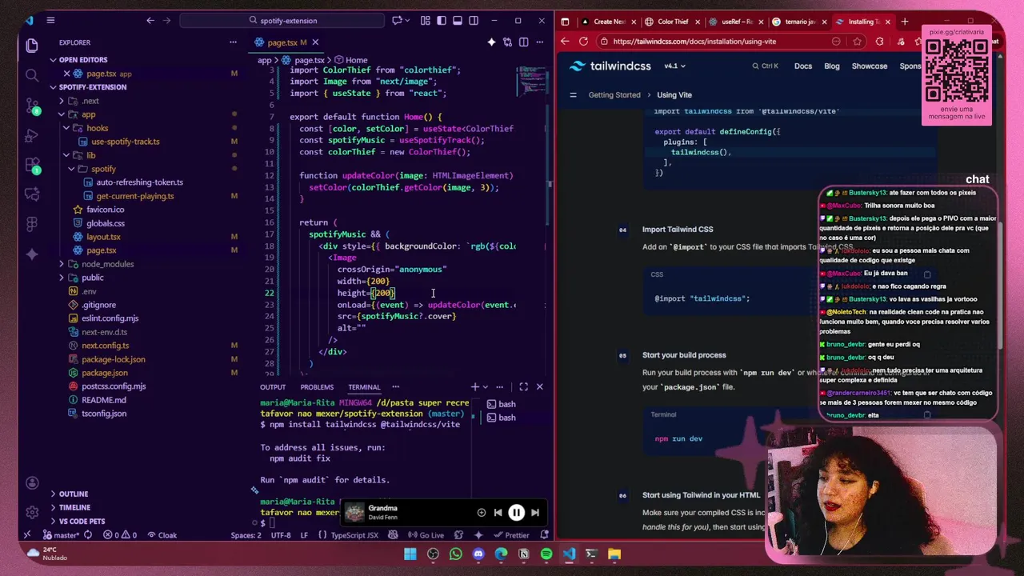Viewport: 1024px width, 576px height.
Task: Open the VS Code hamburger menu
Action: pos(50,21)
